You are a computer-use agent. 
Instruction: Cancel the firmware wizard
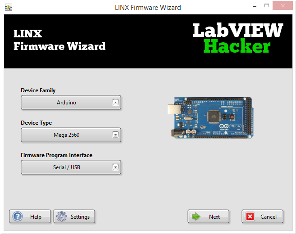[262, 216]
